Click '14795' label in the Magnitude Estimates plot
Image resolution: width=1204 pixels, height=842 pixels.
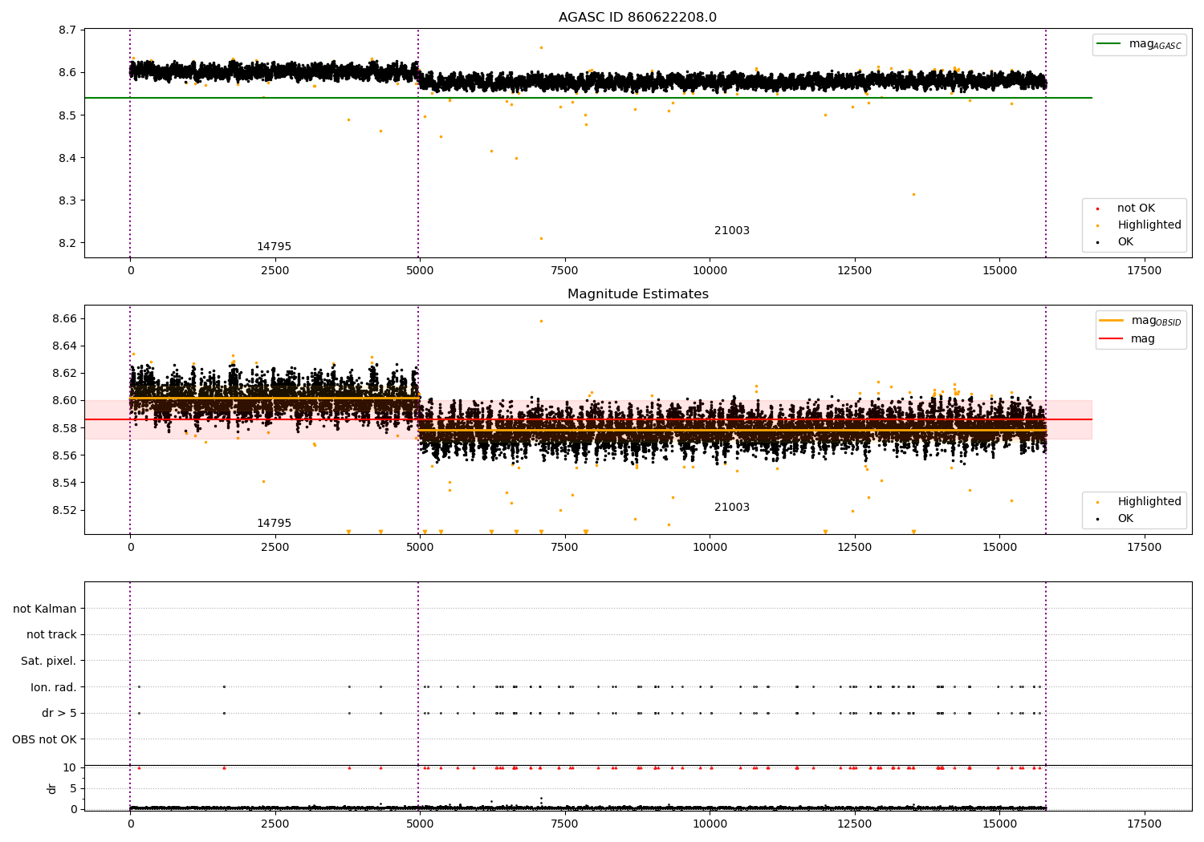pos(274,524)
